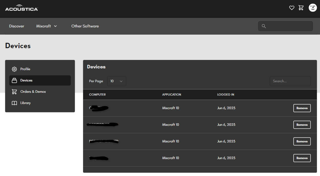Click the Acoustica logo
Viewport: 320px width, 176px height.
coord(22,8)
